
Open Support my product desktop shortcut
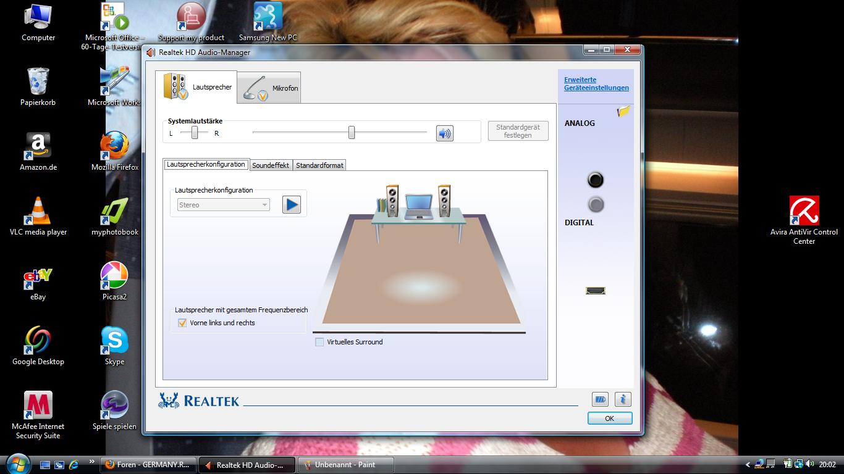coord(192,22)
